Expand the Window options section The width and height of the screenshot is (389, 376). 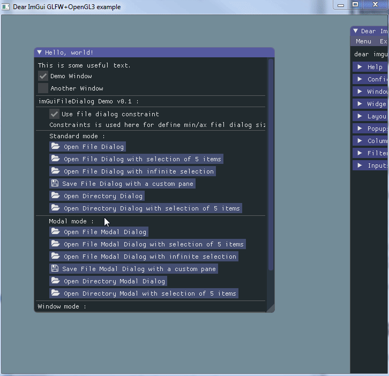coord(371,91)
